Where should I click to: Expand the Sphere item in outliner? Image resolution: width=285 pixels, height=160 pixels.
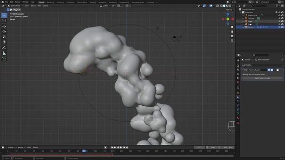[x=243, y=27]
